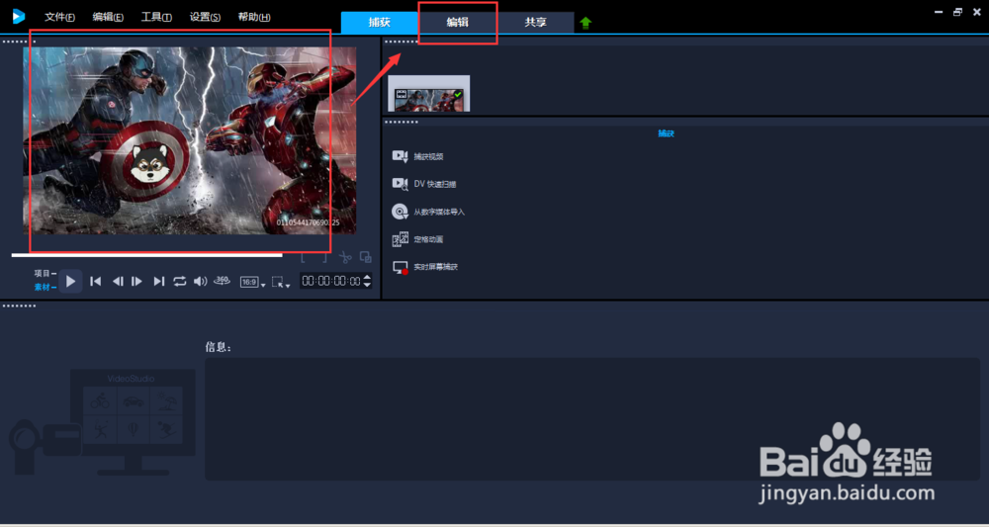Toggle repeat playback
This screenshot has width=989, height=527.
pyautogui.click(x=180, y=281)
